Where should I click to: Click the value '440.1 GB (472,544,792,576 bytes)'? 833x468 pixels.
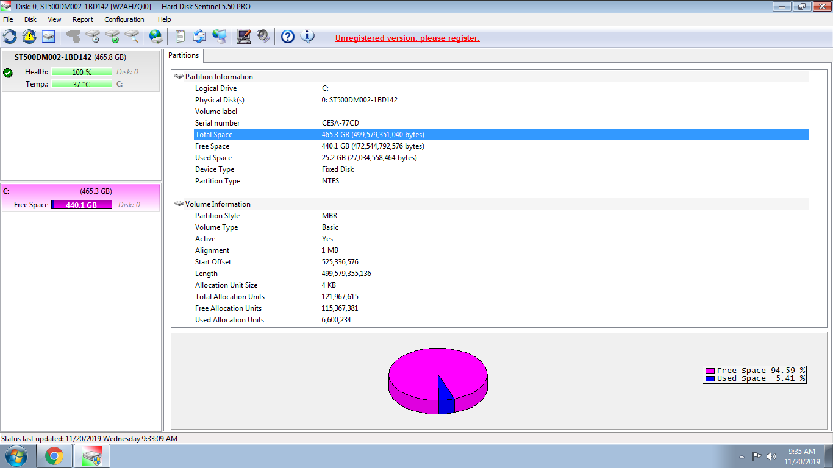[x=373, y=146]
